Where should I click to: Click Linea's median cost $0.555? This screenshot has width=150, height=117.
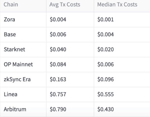[x=106, y=94]
